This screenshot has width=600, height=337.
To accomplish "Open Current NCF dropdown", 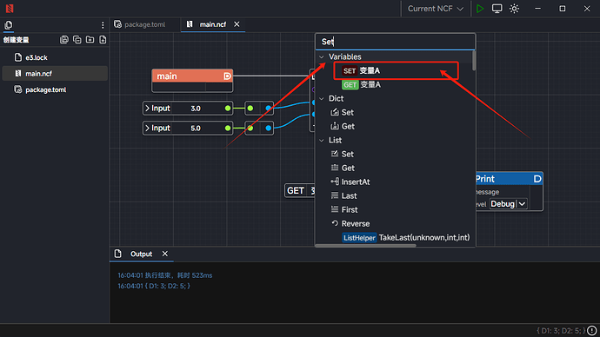I will pos(436,9).
